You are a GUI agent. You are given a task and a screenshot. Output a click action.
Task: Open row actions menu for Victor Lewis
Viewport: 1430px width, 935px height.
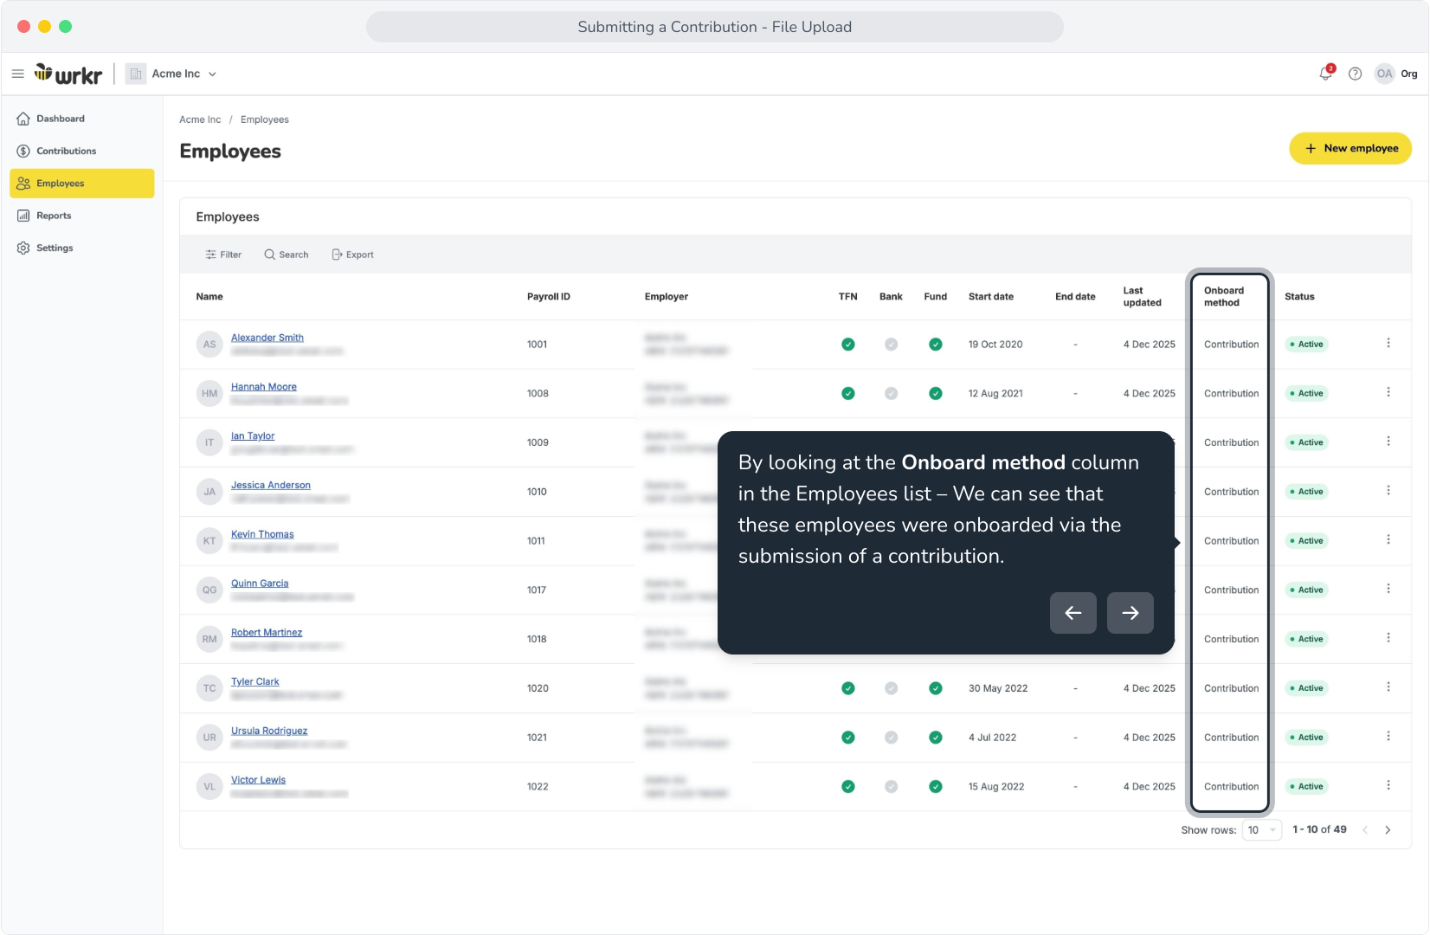[x=1388, y=785]
